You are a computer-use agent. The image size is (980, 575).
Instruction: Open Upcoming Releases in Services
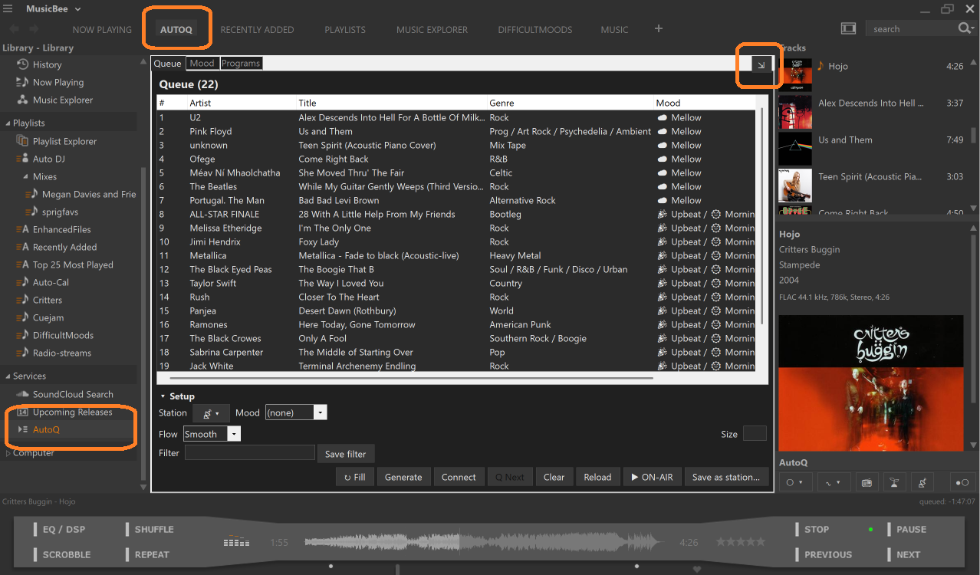[72, 412]
